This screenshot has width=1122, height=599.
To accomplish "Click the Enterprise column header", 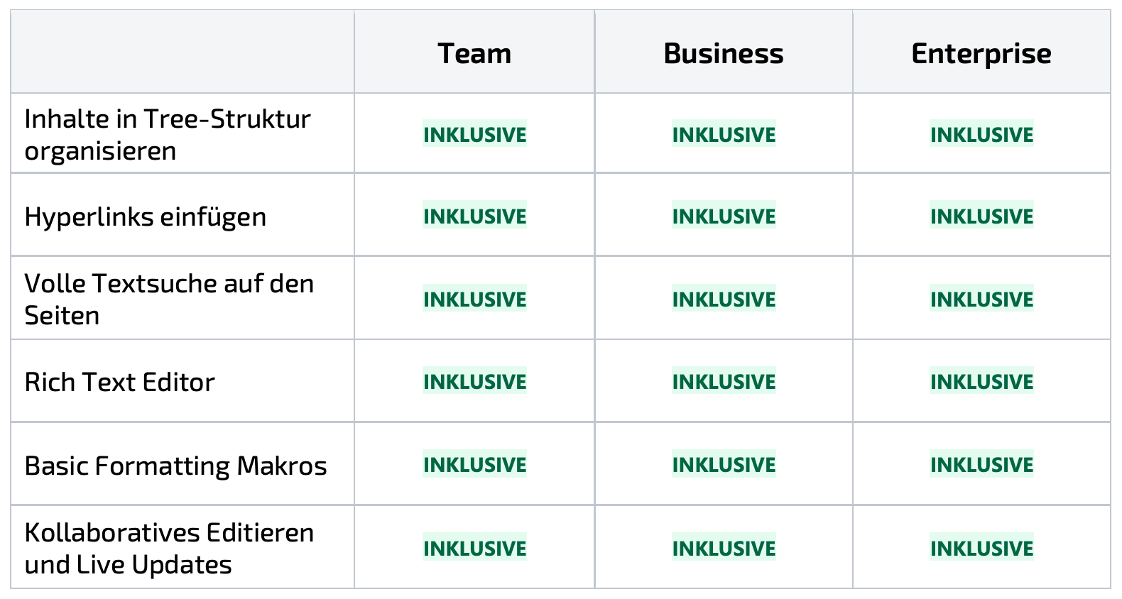I will pyautogui.click(x=981, y=54).
